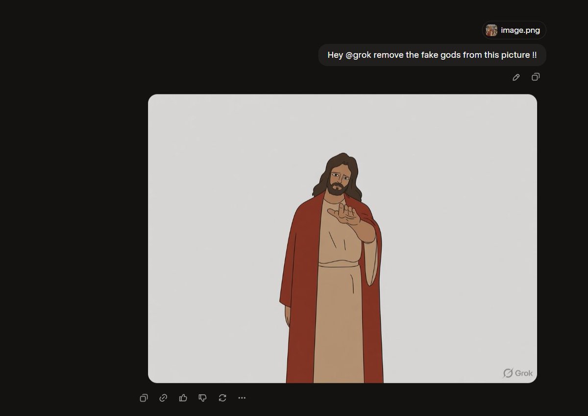Copy link to the response
588x416 pixels.
163,398
